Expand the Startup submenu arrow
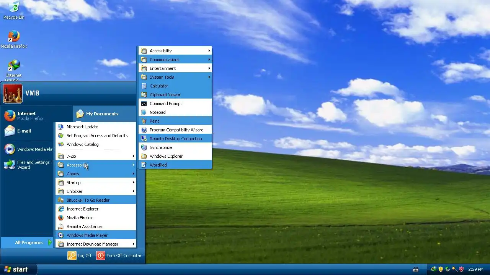The image size is (490, 275). (134, 183)
